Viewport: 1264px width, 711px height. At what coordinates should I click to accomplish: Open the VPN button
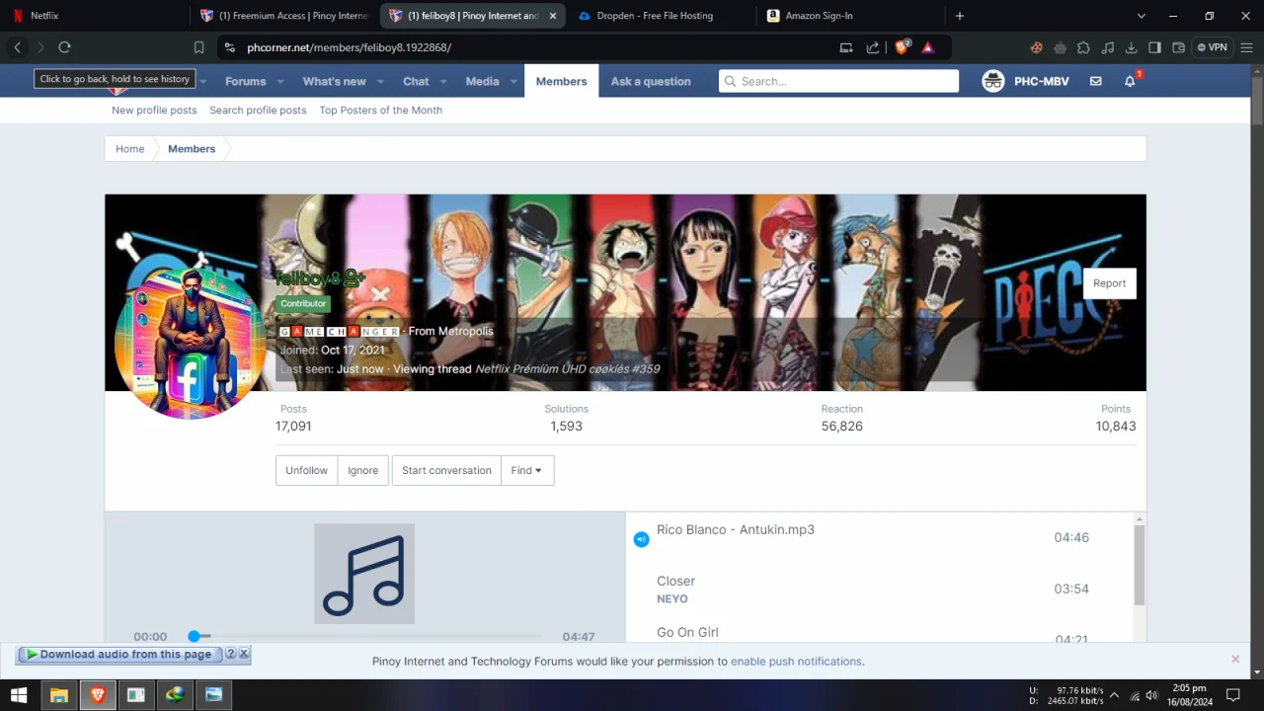pos(1212,47)
